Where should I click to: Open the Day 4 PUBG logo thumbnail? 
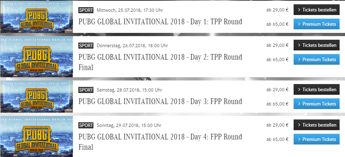tap(37, 136)
